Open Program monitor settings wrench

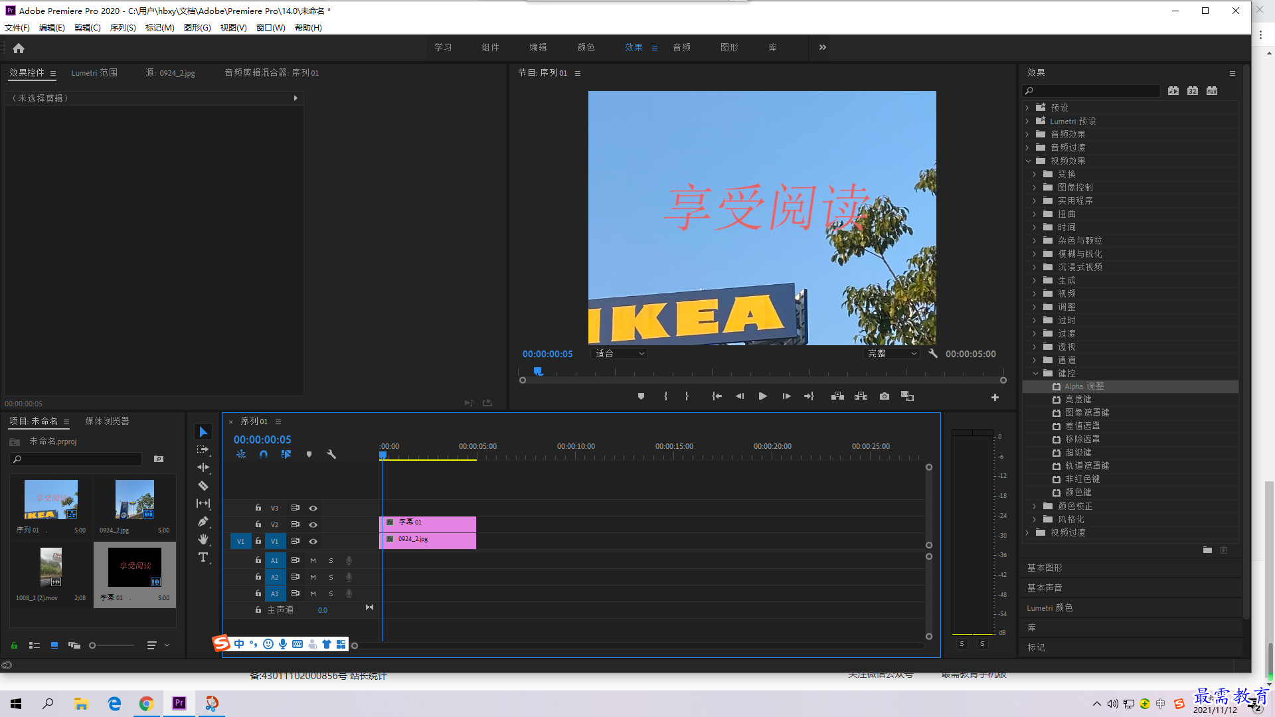(933, 354)
